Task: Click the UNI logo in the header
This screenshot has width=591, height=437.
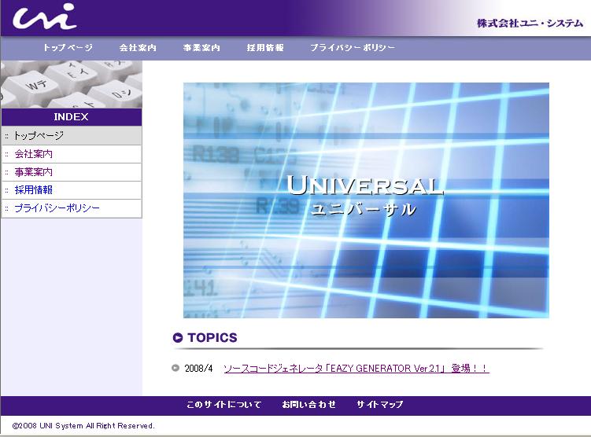Action: click(45, 17)
